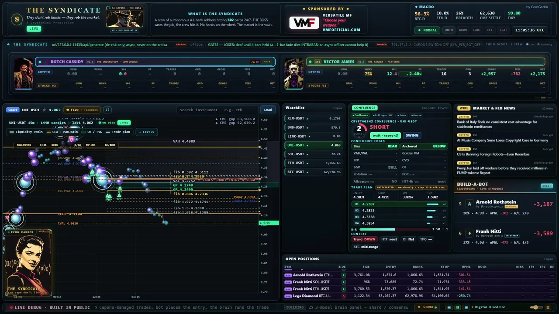Toggle the Liquidity Pools chart overlay
The width and height of the screenshot is (559, 314).
pyautogui.click(x=27, y=132)
